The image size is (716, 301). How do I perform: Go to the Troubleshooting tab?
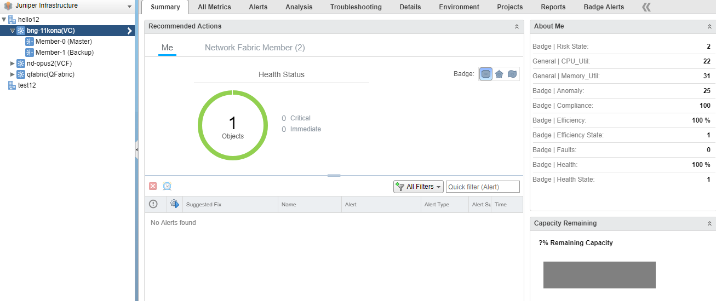point(356,7)
